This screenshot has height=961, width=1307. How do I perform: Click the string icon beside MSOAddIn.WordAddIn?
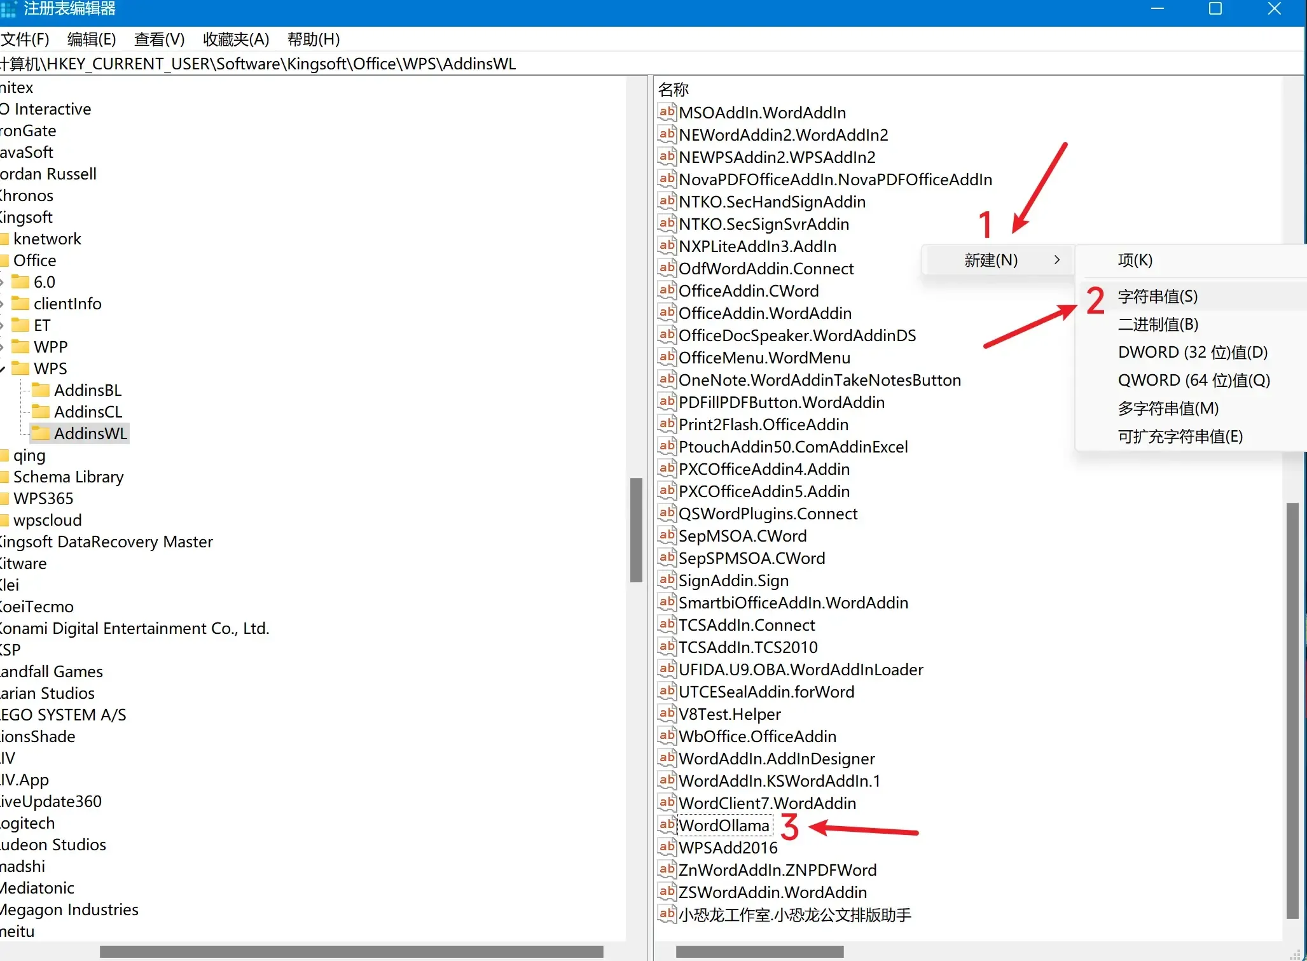[x=667, y=112]
